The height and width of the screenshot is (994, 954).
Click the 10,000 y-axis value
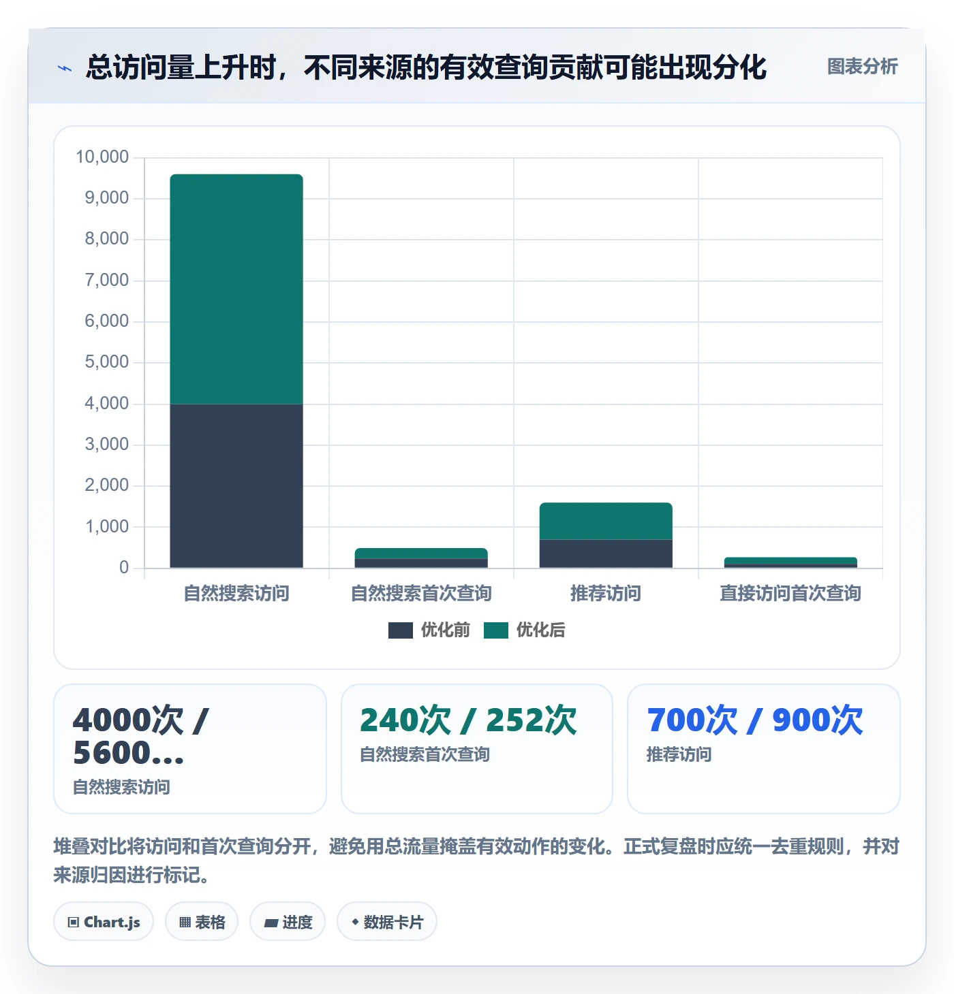(x=102, y=157)
